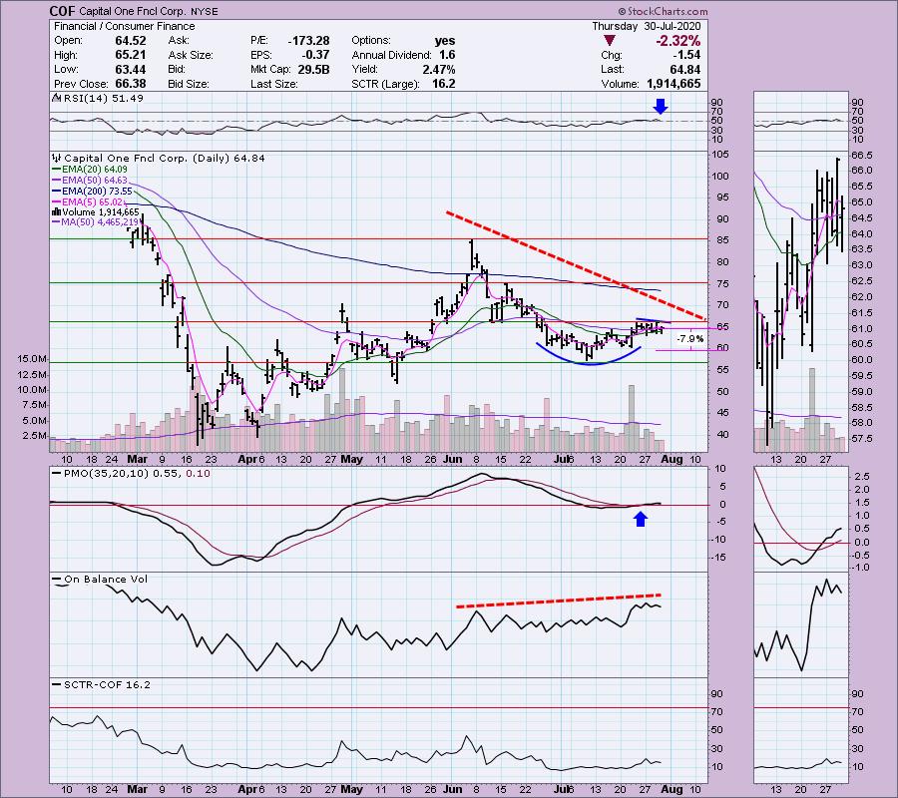
Task: Click the date Thursday 30-Jul-2020
Action: coord(646,26)
